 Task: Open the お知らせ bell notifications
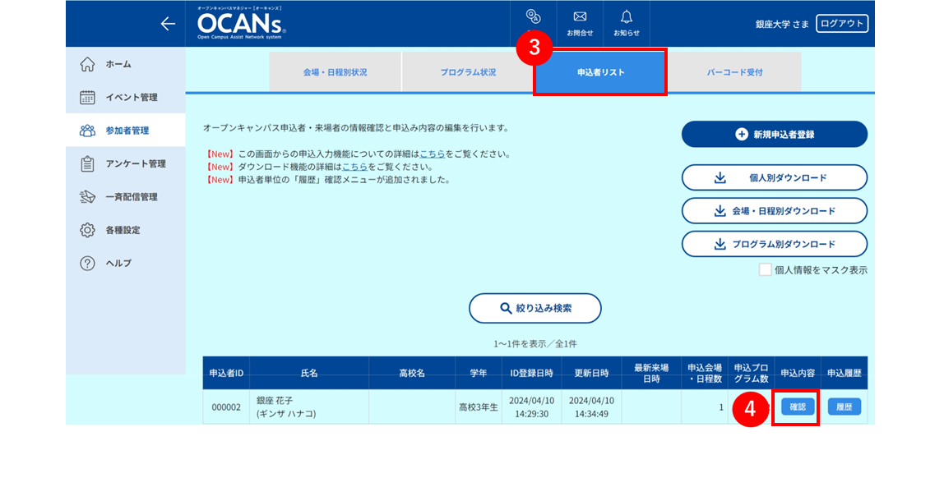pyautogui.click(x=627, y=16)
